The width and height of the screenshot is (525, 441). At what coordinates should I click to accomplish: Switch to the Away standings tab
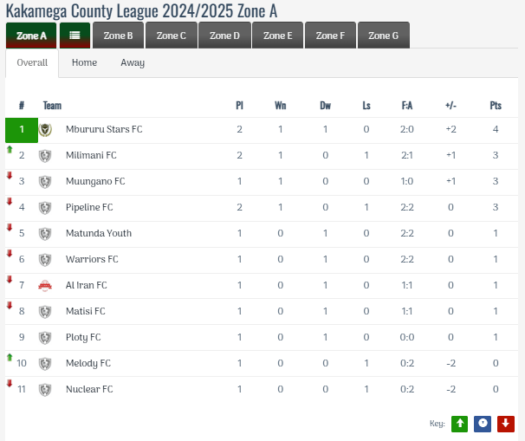click(133, 63)
